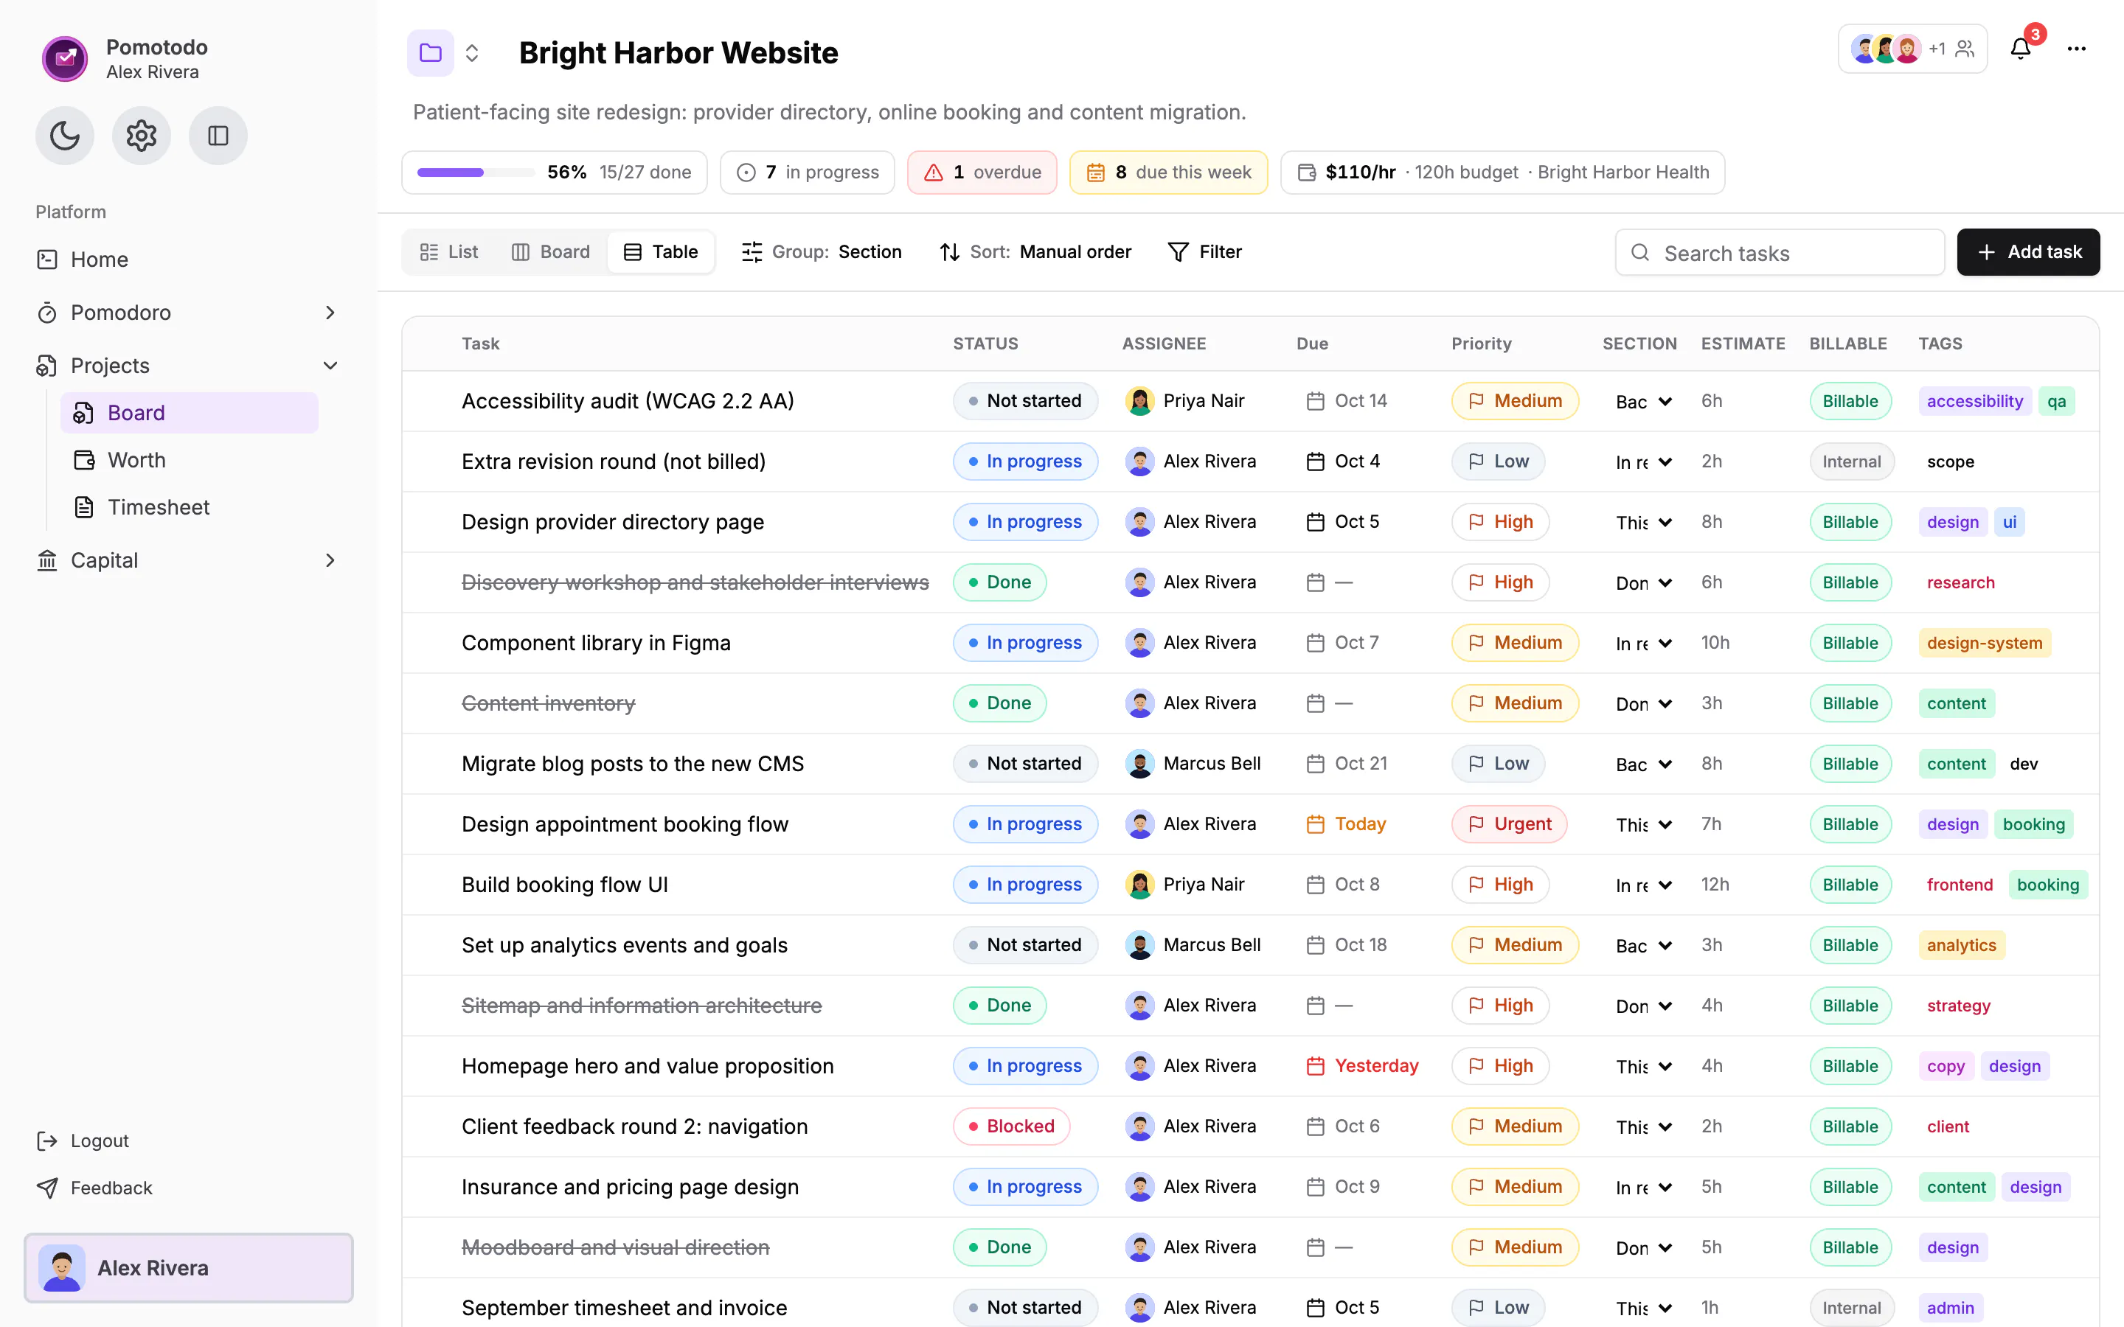Screen dimensions: 2124x1327
Task: Click the 8 due this week chip
Action: 1168,172
